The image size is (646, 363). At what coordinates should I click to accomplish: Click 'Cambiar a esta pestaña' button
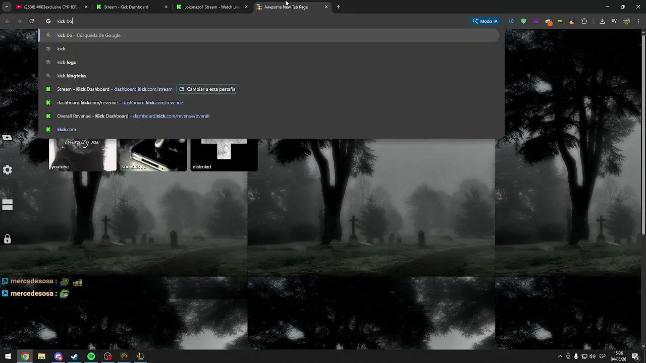207,89
